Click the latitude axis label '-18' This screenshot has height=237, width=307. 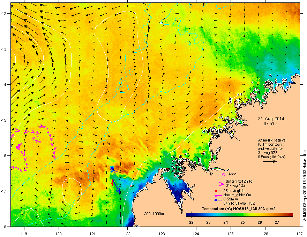(x=3, y=227)
